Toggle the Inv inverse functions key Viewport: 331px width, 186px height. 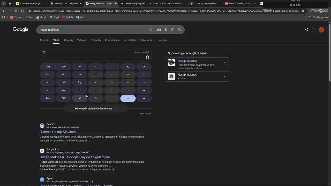[x=48, y=75]
